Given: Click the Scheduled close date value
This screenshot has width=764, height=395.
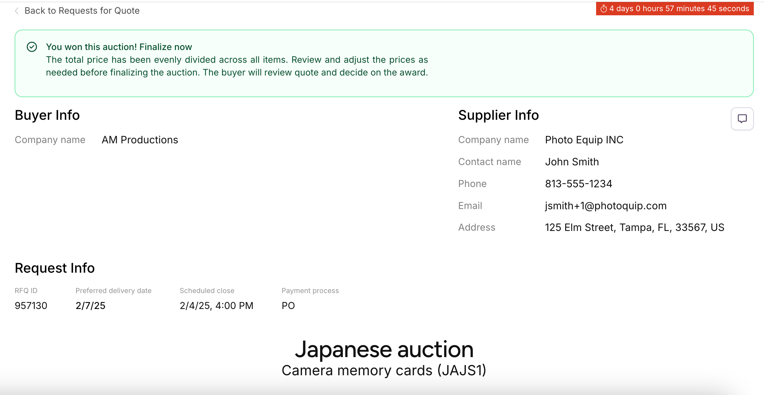Looking at the screenshot, I should (216, 305).
